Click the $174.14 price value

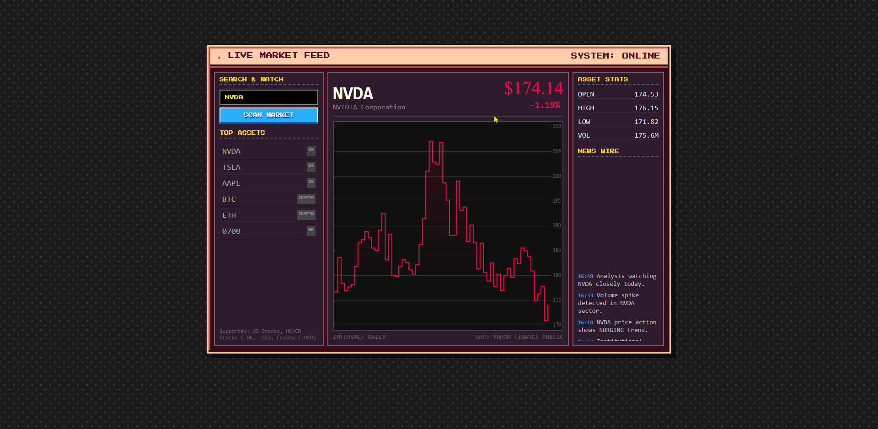tap(534, 88)
